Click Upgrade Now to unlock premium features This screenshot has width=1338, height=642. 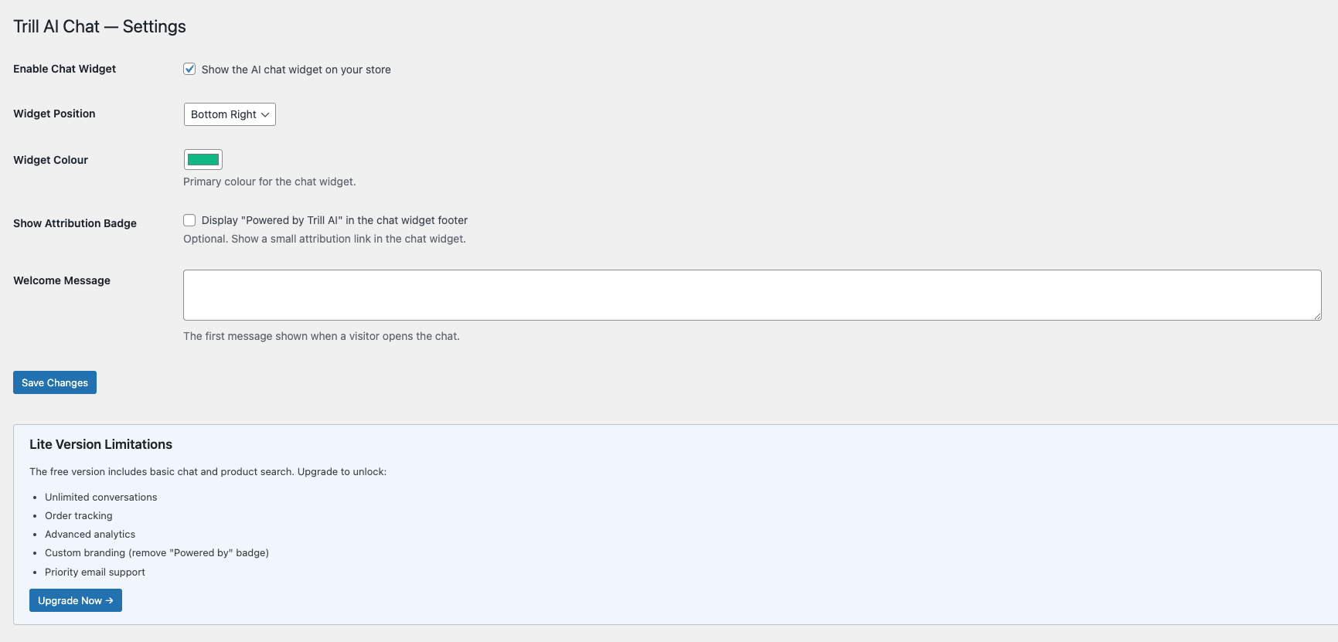(75, 600)
